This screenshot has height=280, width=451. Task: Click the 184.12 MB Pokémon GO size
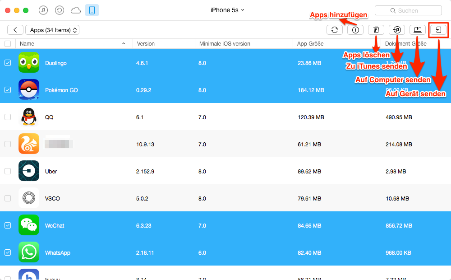coord(311,90)
